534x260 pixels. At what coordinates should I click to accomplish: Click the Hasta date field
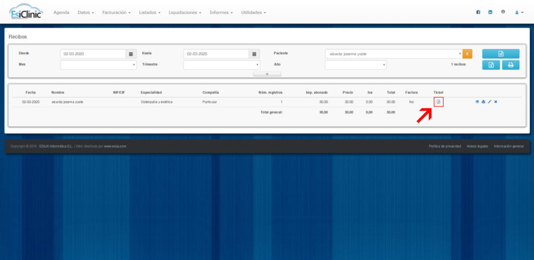coord(216,54)
